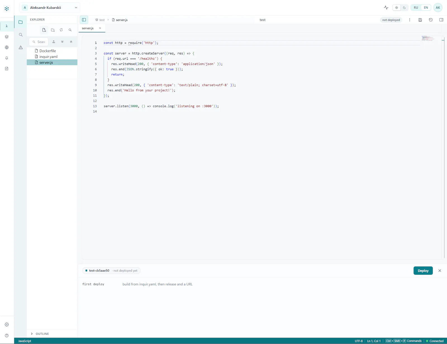
Task: Close the deploy panel
Action: pos(440,271)
